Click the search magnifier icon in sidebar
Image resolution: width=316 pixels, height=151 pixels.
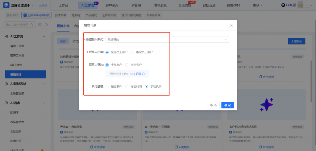tap(32, 25)
